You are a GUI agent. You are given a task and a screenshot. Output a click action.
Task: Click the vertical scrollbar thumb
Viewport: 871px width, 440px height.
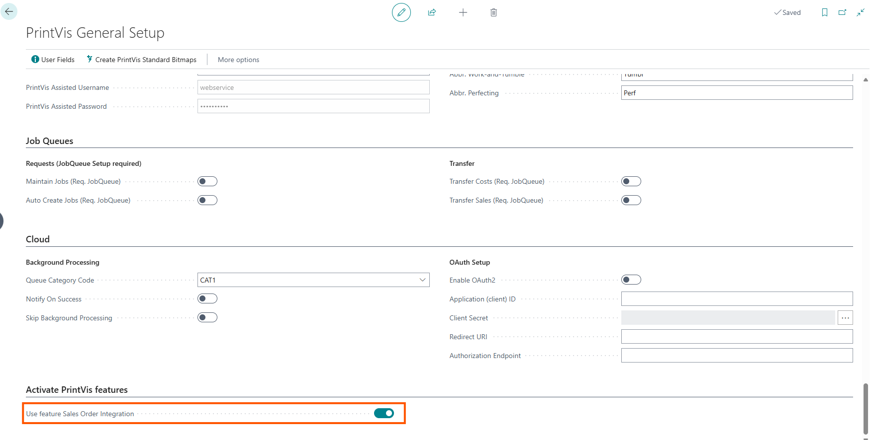[x=866, y=407]
